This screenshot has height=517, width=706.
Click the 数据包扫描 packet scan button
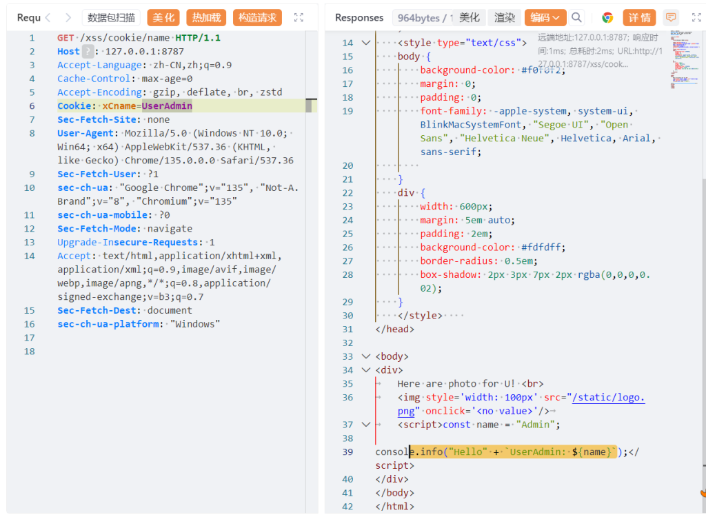[x=111, y=18]
